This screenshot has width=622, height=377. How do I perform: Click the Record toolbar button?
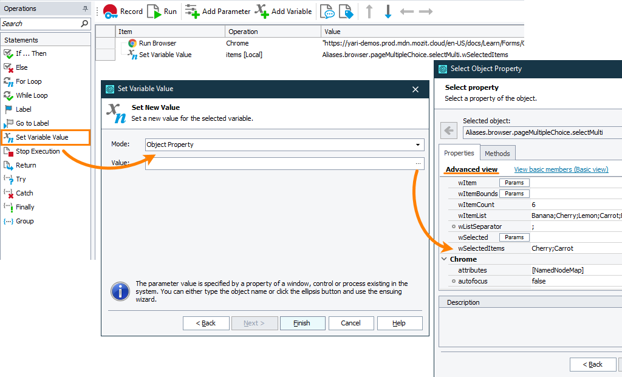(x=123, y=12)
